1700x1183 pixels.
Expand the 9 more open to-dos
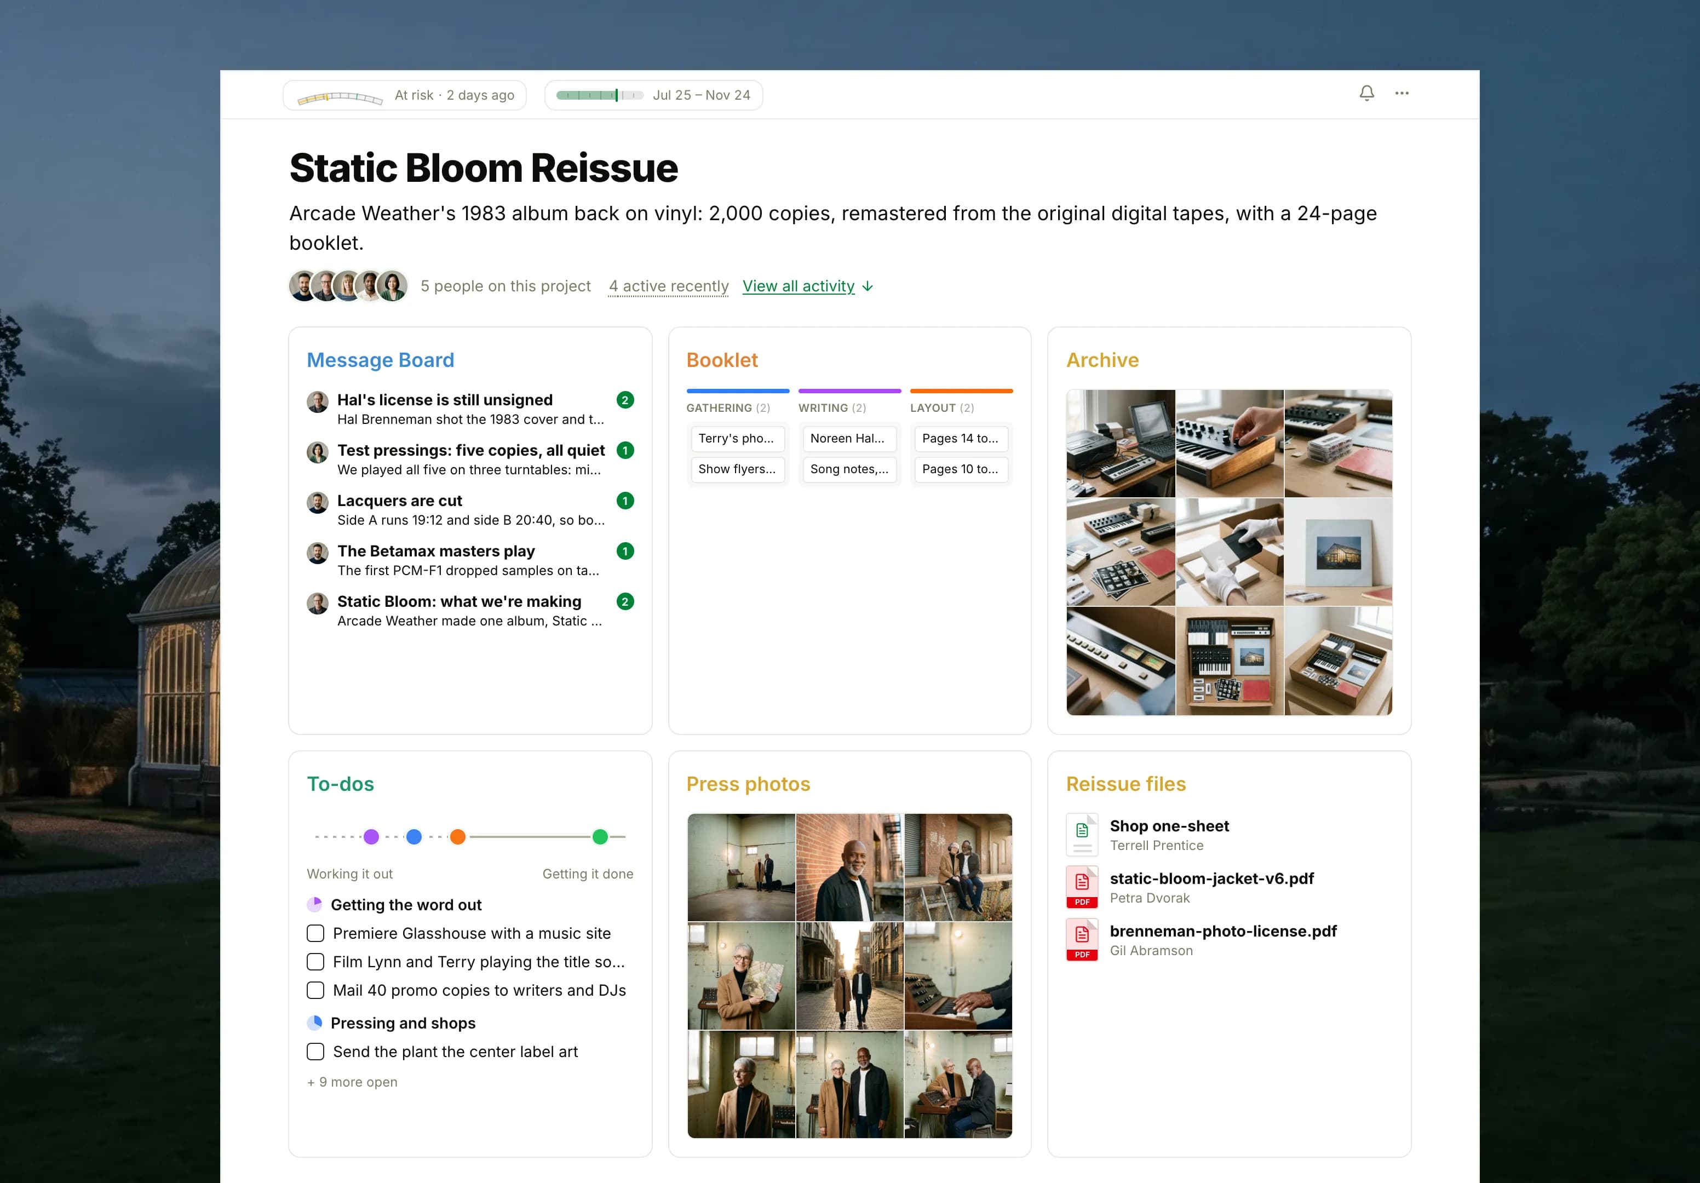click(x=353, y=1082)
